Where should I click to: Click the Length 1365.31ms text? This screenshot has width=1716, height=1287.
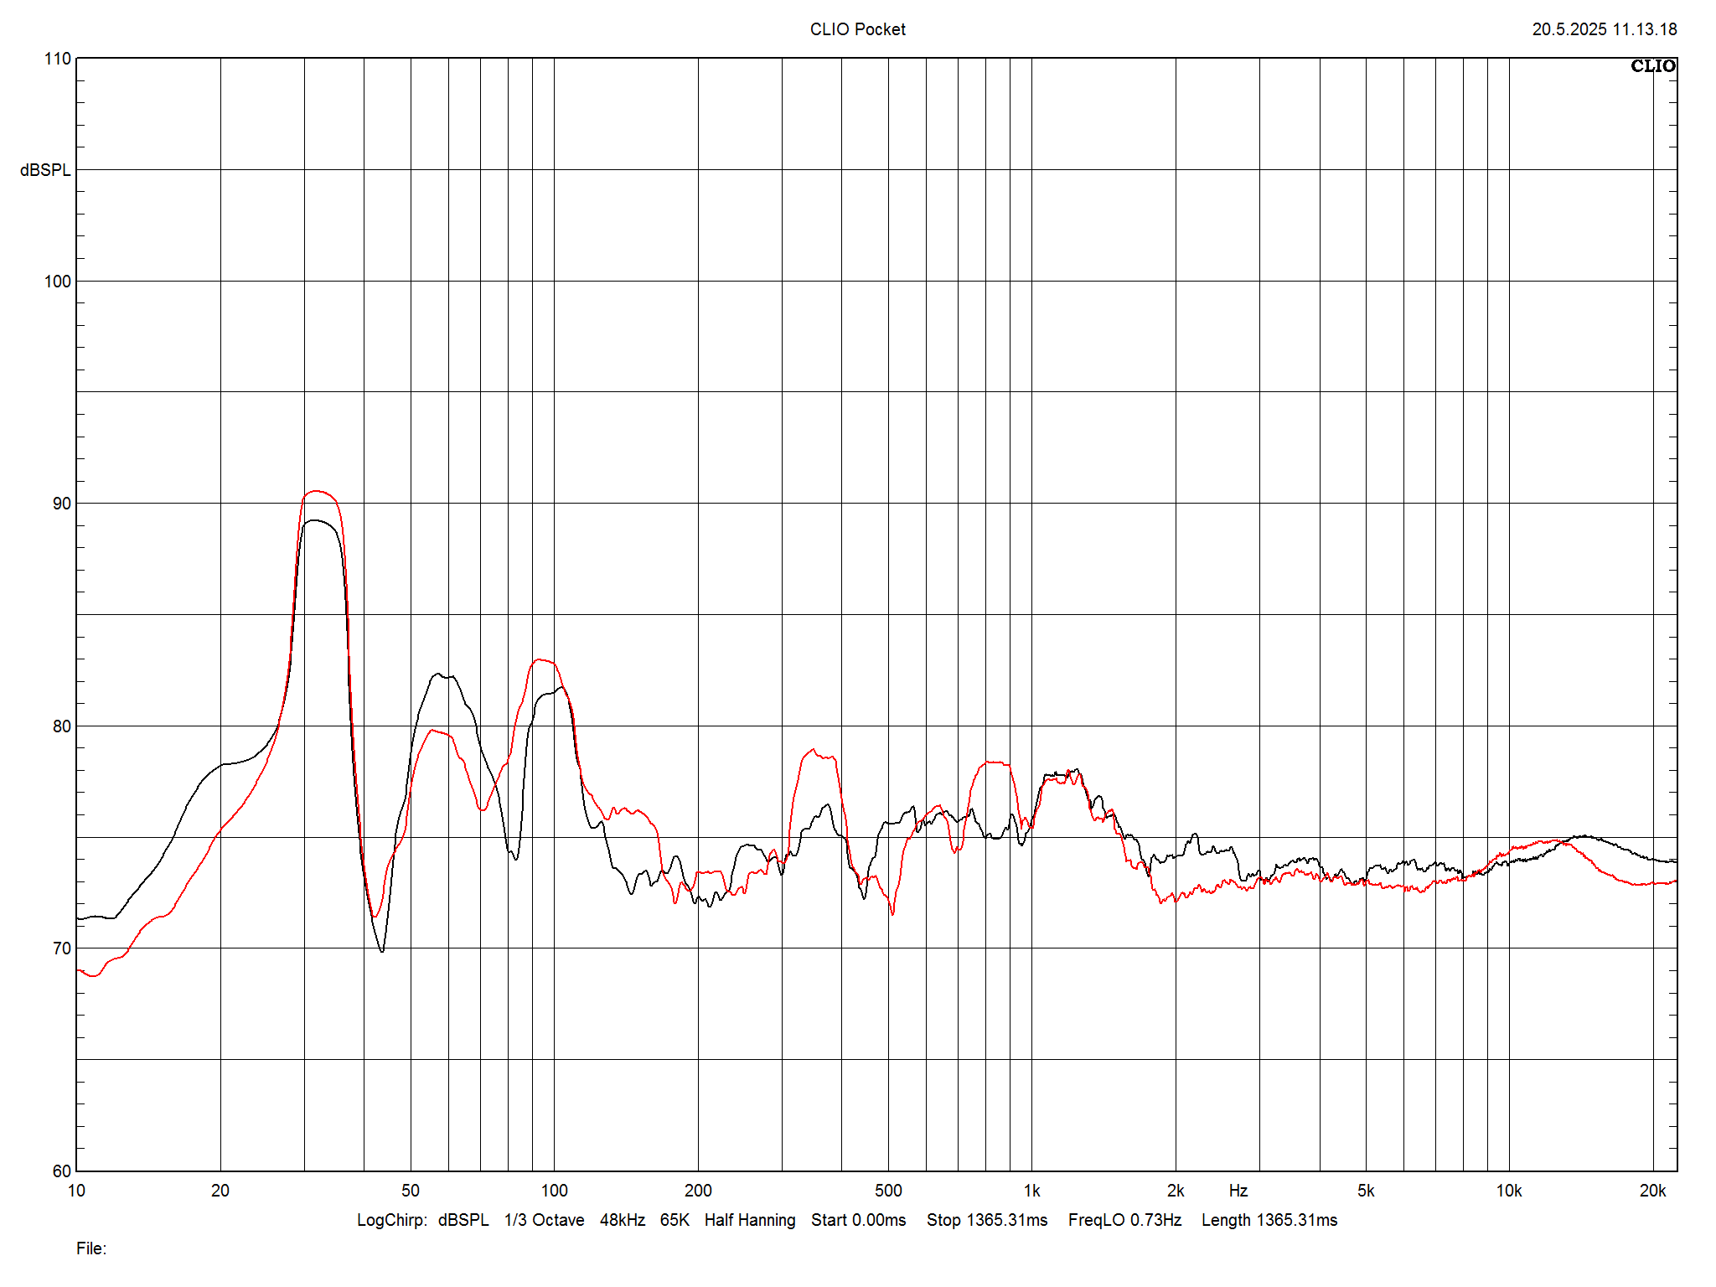[x=1269, y=1220]
